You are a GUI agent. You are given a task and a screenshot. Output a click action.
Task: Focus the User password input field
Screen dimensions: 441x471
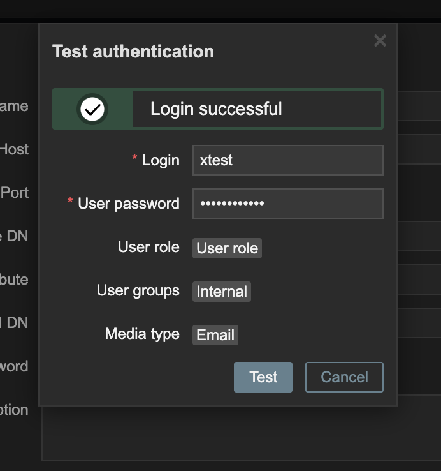tap(287, 204)
